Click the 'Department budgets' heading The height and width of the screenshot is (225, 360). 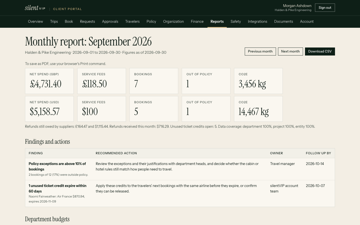47,219
